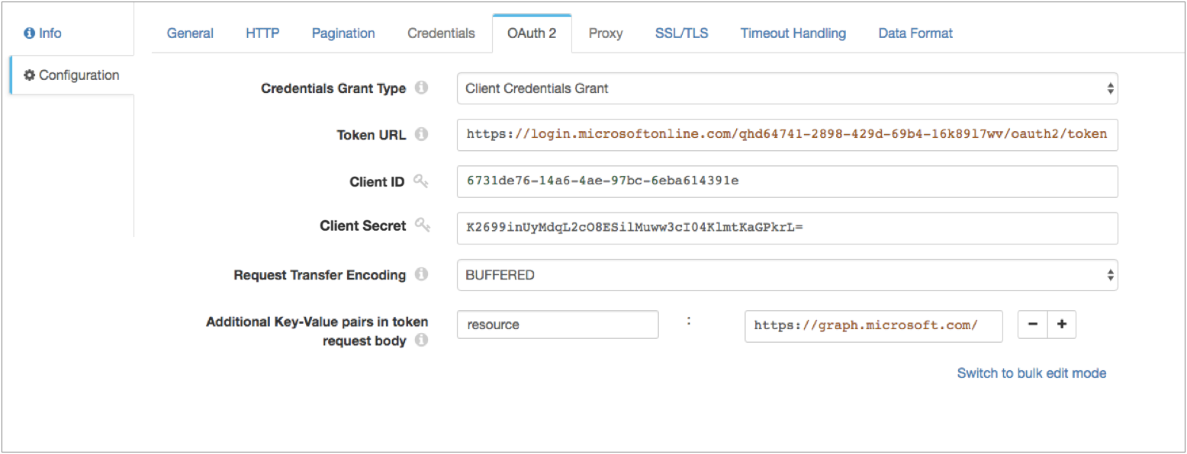Click the key icon beside Client Secret
Viewport: 1187px width, 454px height.
click(422, 227)
